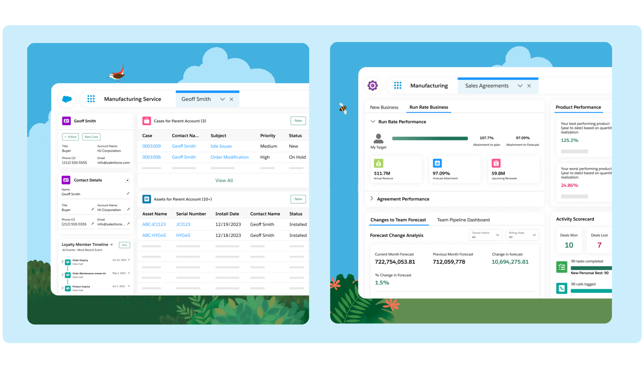The image size is (644, 371).
Task: Click the calls logged phone icon
Action: pos(561,288)
